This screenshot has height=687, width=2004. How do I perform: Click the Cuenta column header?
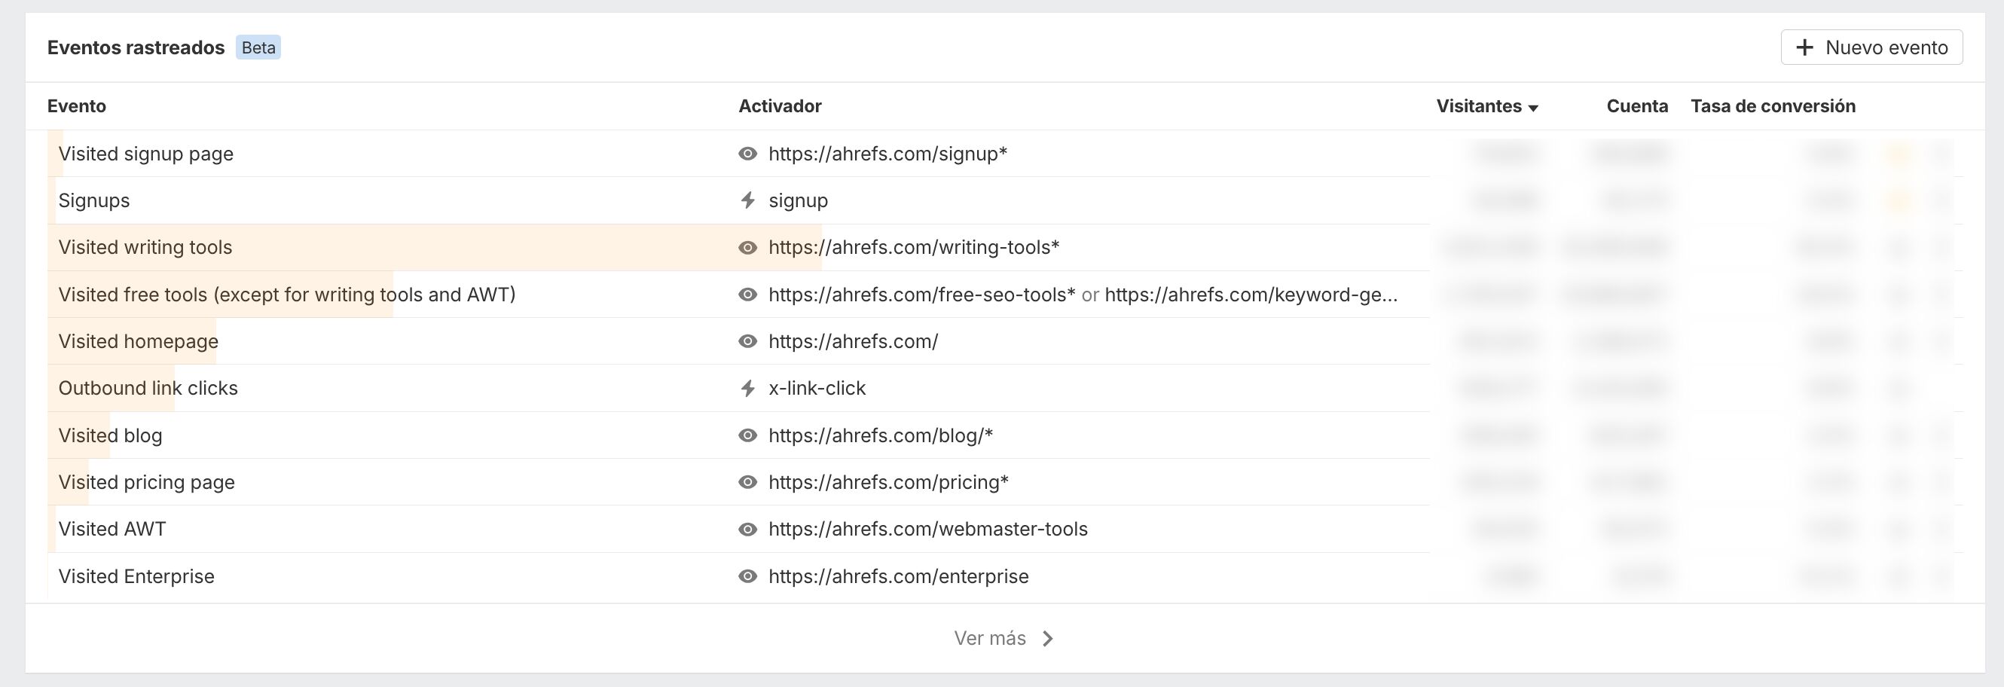1637,105
